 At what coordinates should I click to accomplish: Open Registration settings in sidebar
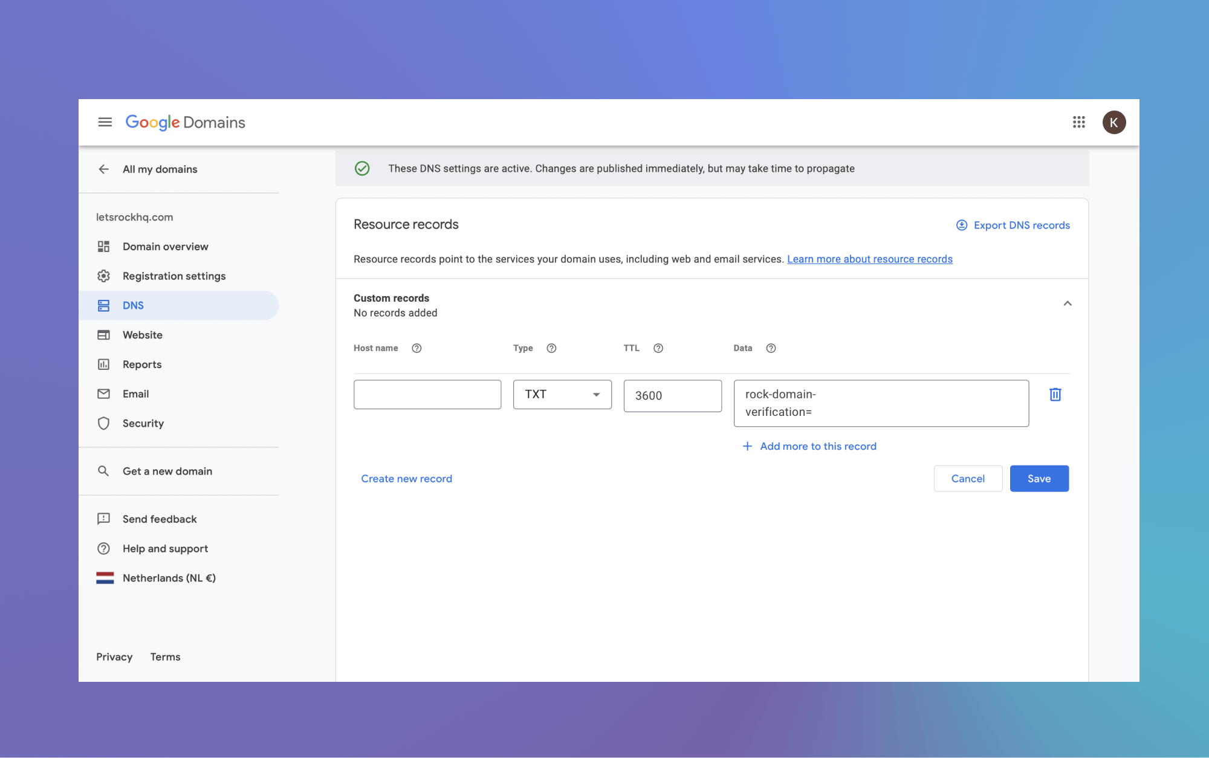[x=173, y=276]
